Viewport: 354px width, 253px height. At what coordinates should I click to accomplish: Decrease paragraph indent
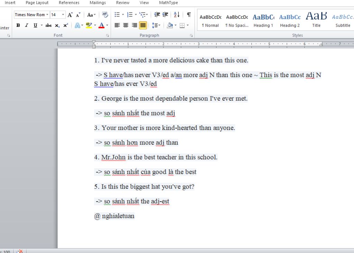coord(157,15)
